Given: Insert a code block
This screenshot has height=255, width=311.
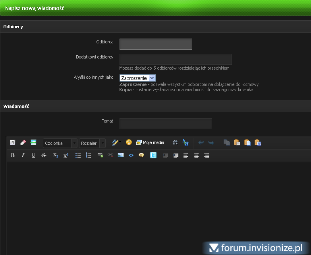Looking at the screenshot, I should coord(131,155).
